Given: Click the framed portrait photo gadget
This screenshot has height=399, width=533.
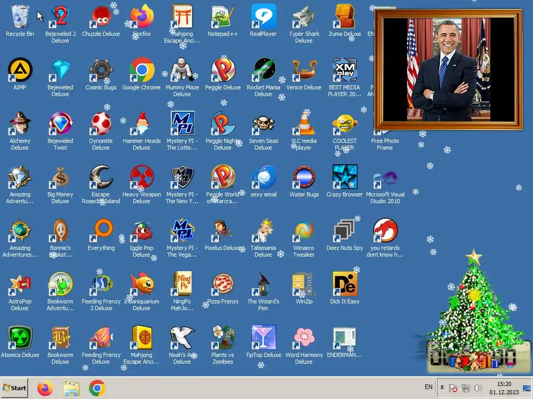Looking at the screenshot, I should click(x=448, y=70).
